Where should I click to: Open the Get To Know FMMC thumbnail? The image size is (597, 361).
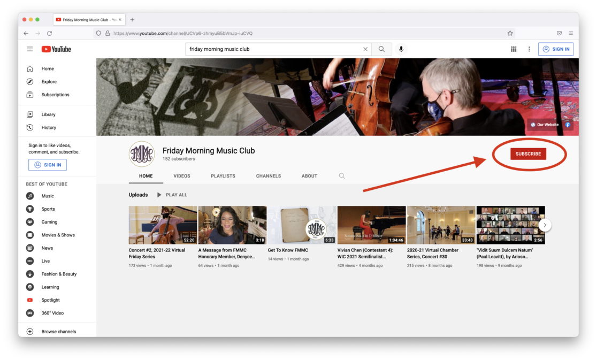click(302, 225)
